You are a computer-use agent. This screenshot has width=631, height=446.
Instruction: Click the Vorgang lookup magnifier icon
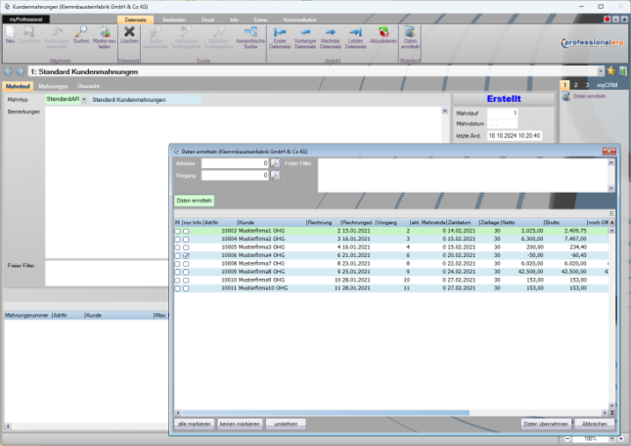[x=275, y=175]
